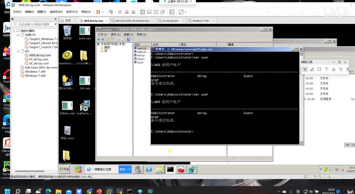Viewport: 355px width, 194px height.
Task: Collapse the 我的计算机 tree node
Action: tap(14, 31)
